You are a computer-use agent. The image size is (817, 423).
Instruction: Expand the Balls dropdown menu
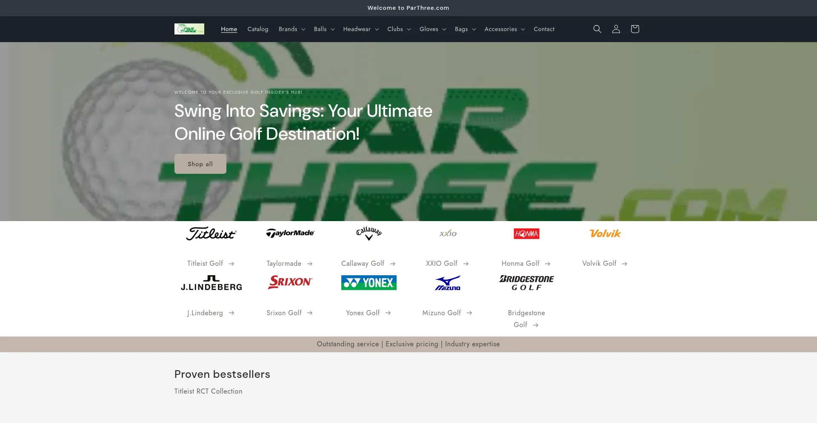pyautogui.click(x=324, y=29)
